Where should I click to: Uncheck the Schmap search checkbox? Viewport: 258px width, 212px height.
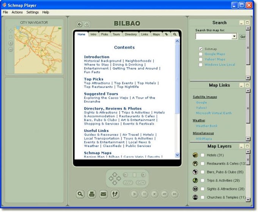[200, 49]
